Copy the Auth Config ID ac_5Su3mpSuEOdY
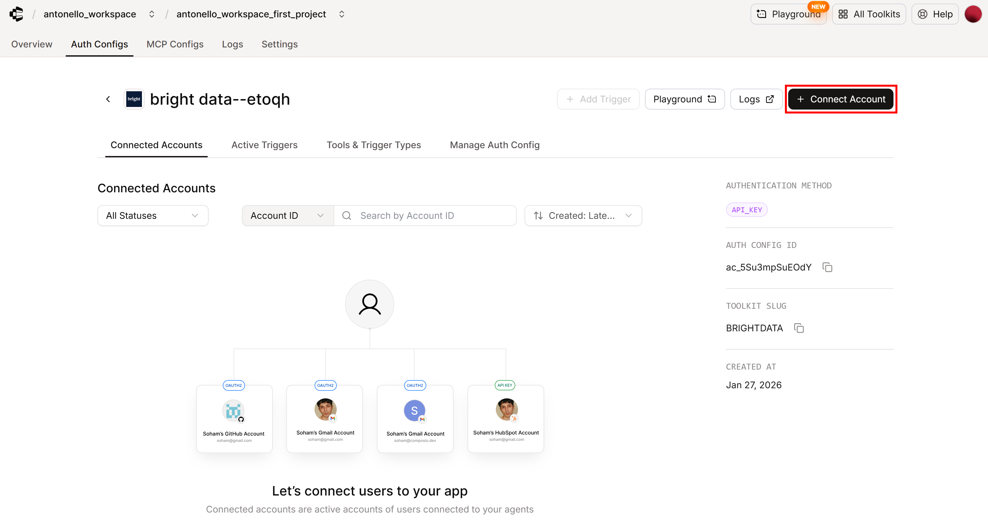988x522 pixels. pyautogui.click(x=827, y=267)
